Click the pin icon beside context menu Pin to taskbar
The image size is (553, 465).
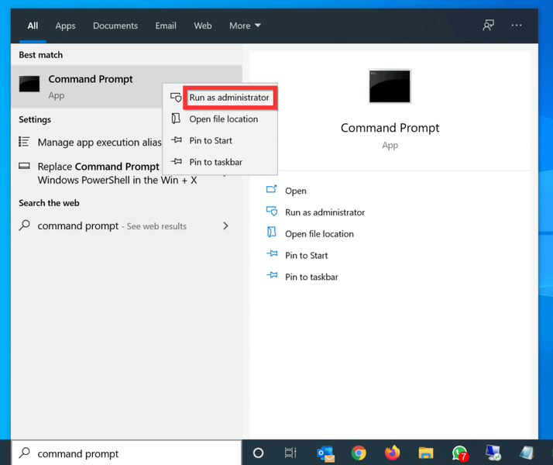click(177, 161)
